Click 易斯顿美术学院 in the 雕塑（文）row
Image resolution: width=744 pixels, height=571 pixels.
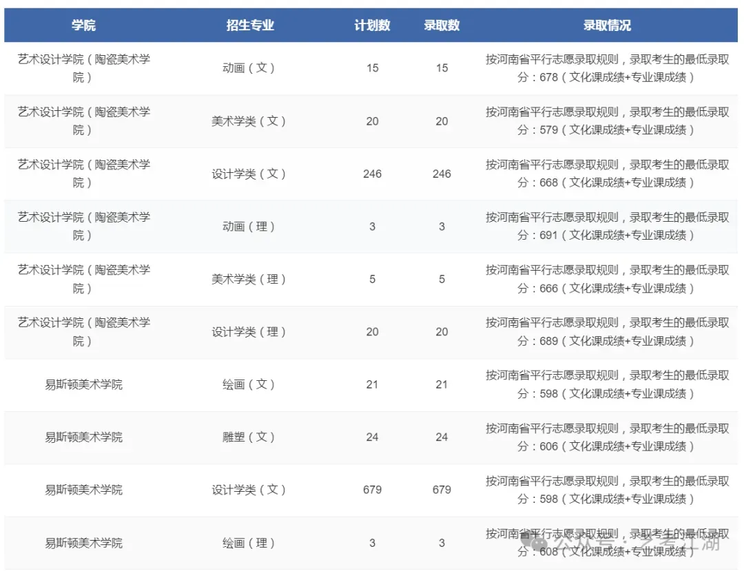point(83,437)
